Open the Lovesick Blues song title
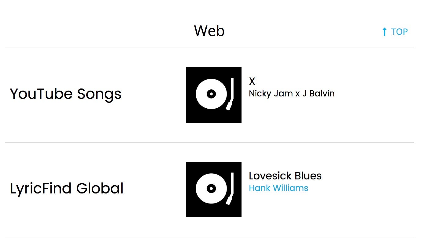The width and height of the screenshot is (428, 238). pos(285,176)
